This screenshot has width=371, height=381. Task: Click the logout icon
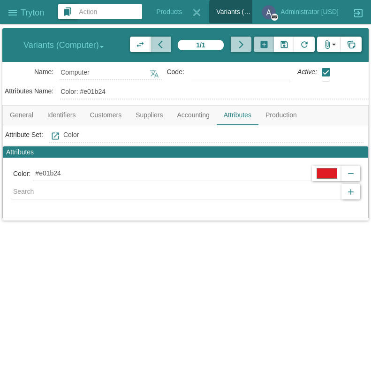pos(358,13)
